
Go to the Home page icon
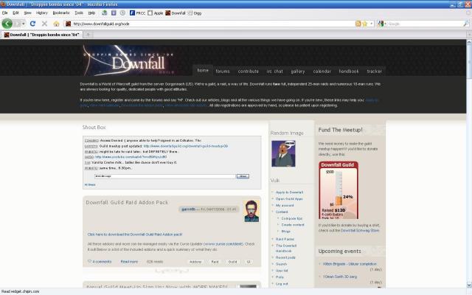(56, 24)
